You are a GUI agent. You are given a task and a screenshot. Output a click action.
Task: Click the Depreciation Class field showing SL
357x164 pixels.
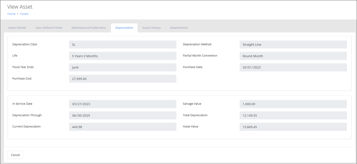tap(123, 44)
